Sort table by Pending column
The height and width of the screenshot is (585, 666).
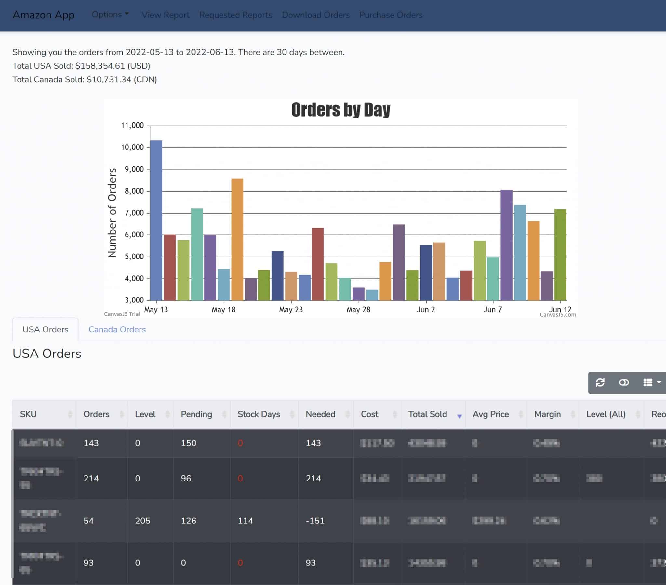coord(202,414)
